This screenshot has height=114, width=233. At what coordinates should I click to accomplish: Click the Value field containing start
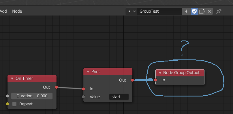(119, 97)
